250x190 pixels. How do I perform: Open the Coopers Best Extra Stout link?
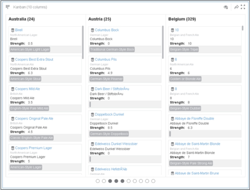pyautogui.click(x=34, y=60)
